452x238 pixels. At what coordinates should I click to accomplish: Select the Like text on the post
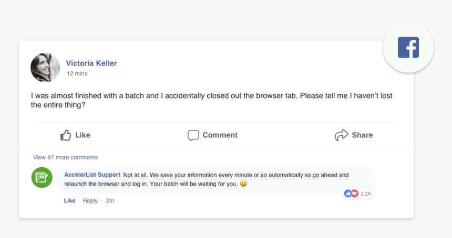(x=83, y=135)
